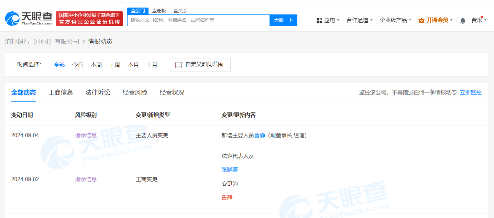Click the 立即监控 monitoring link
The image size is (494, 218).
tap(470, 92)
